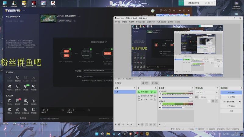The height and width of the screenshot is (137, 244).
Task: Click the 开始录制 button in OBS
Action: tap(231, 97)
